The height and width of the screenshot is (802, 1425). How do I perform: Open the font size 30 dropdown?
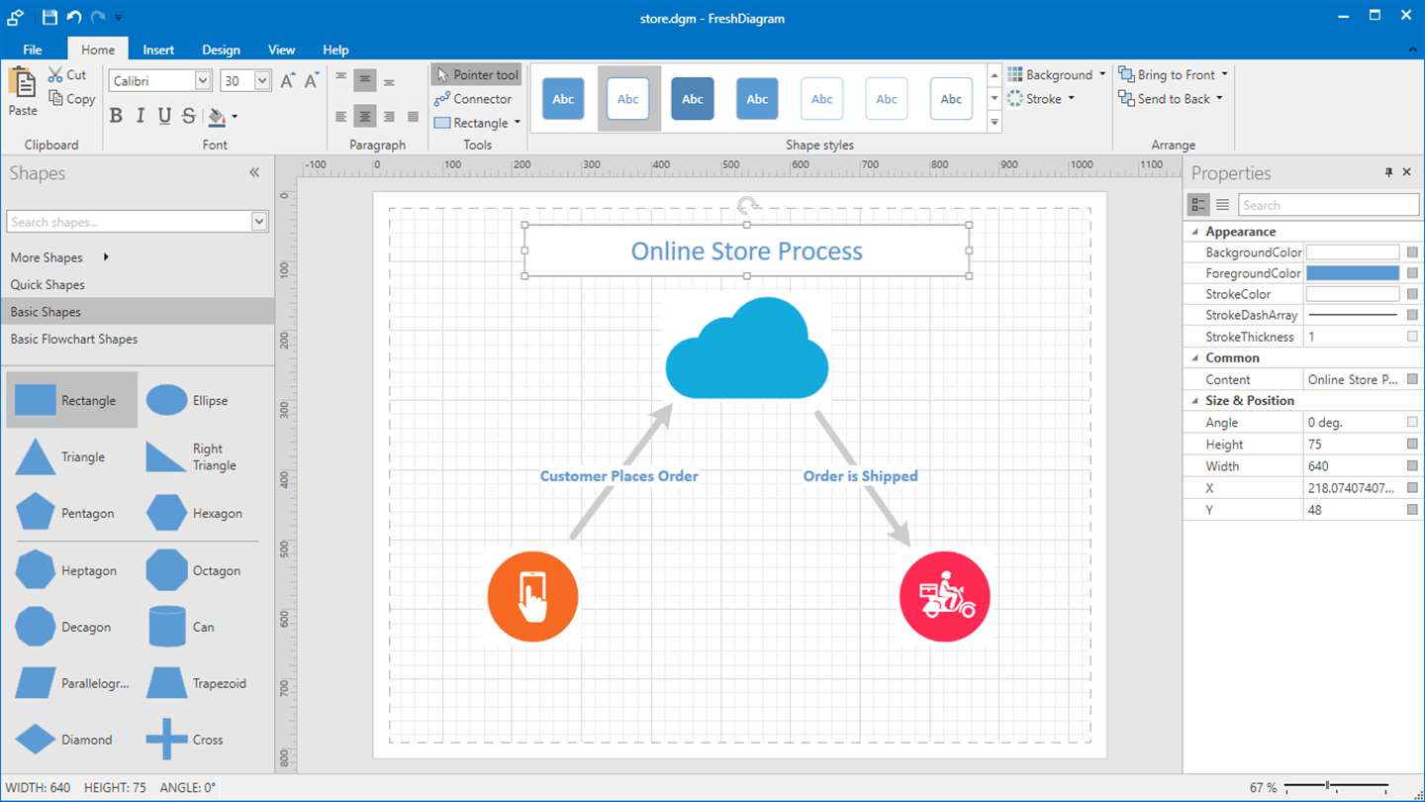262,81
